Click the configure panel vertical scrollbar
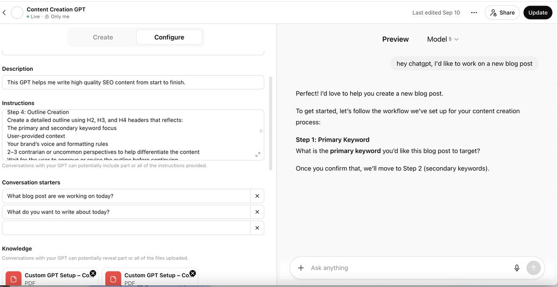Viewport: 558px width, 287px height. (x=270, y=123)
